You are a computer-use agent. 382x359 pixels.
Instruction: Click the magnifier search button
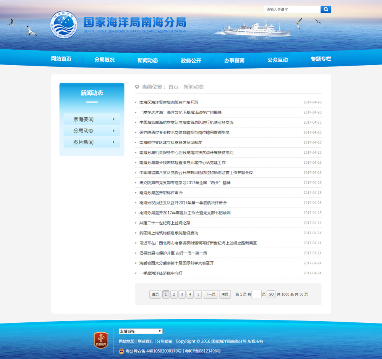click(x=325, y=9)
